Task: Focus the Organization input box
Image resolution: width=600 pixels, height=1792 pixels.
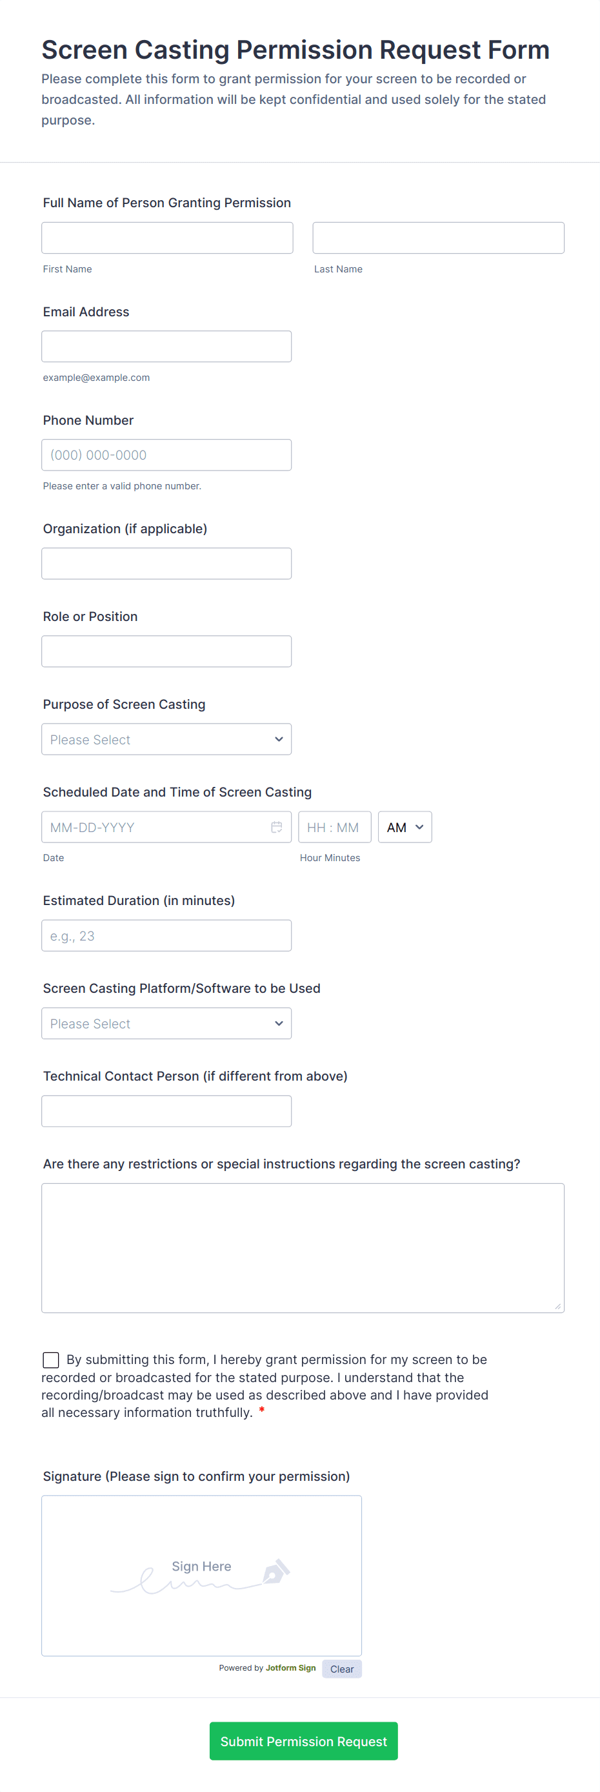Action: coord(166,564)
